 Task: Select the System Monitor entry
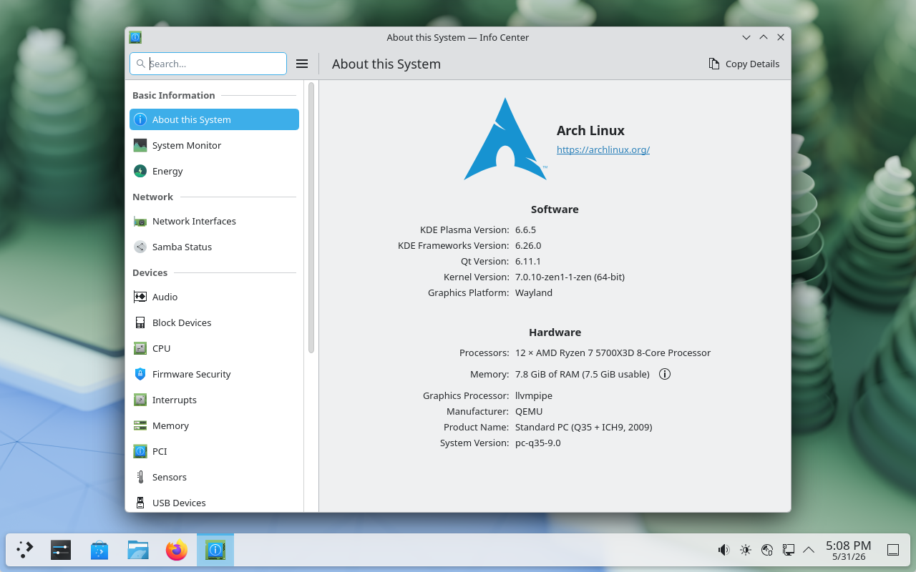[214, 145]
